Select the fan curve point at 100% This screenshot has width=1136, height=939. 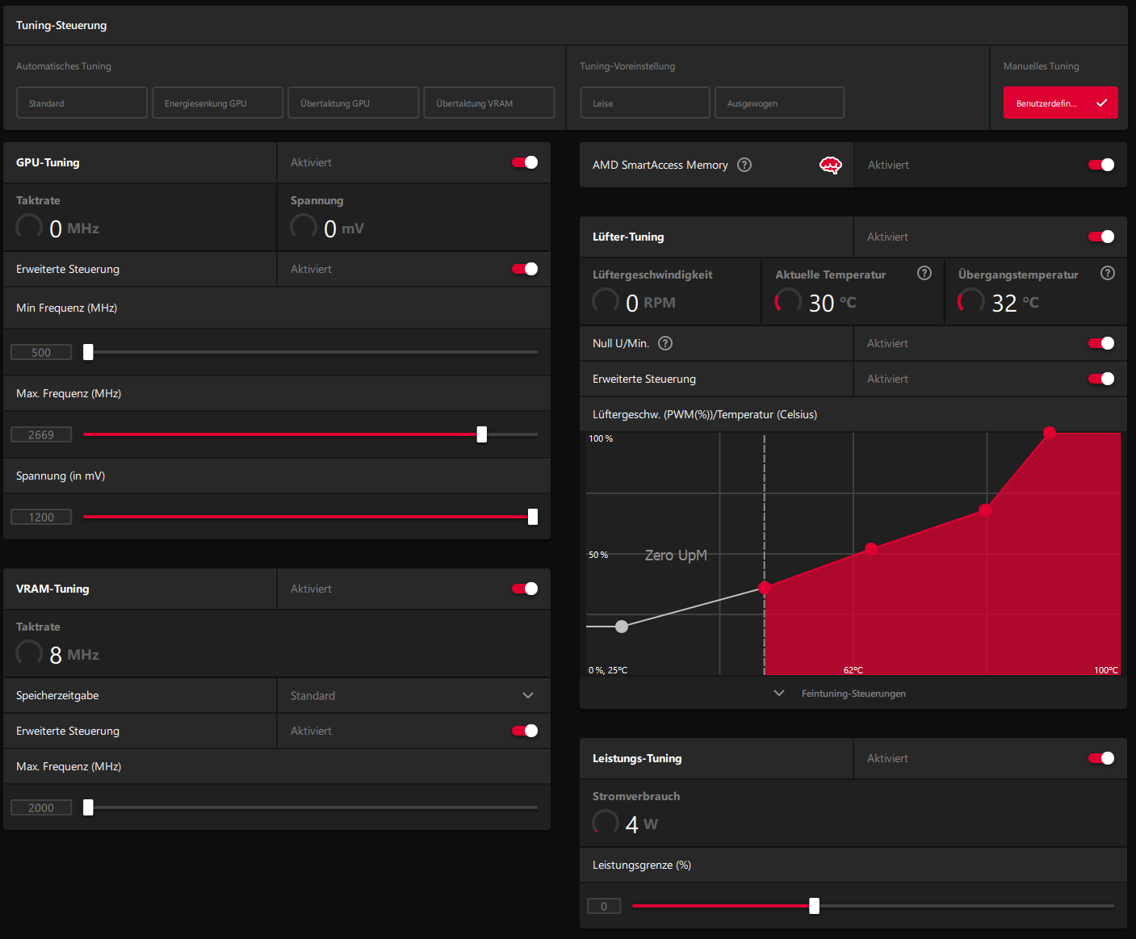(x=1050, y=433)
